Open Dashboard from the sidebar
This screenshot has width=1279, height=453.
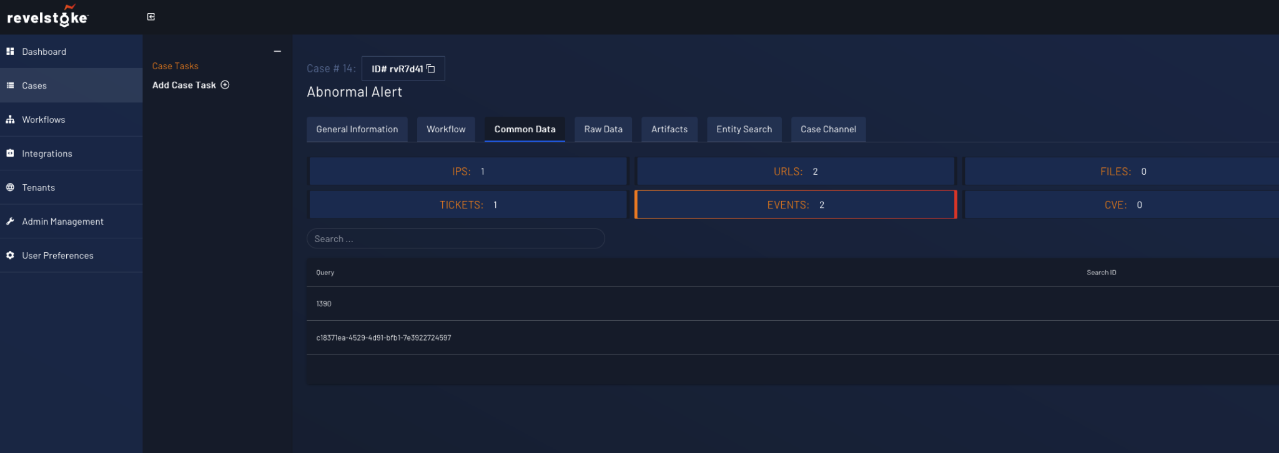[x=71, y=52]
